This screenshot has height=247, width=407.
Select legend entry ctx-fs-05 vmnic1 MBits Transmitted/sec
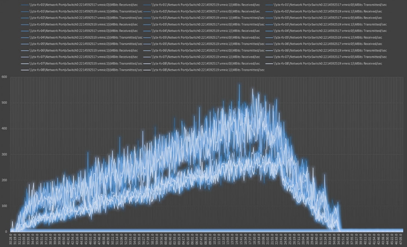pyautogui.click(x=204, y=44)
